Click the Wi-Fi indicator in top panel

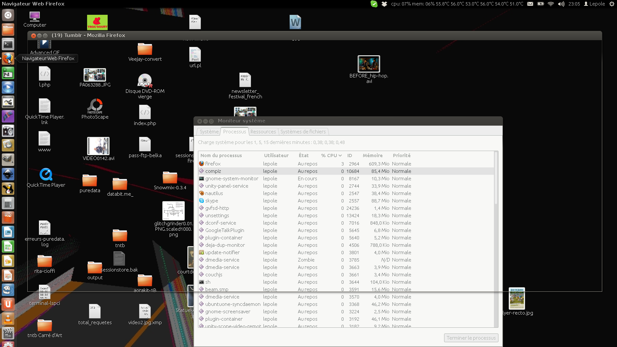551,4
